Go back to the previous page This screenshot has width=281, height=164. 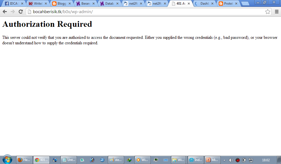(4, 11)
